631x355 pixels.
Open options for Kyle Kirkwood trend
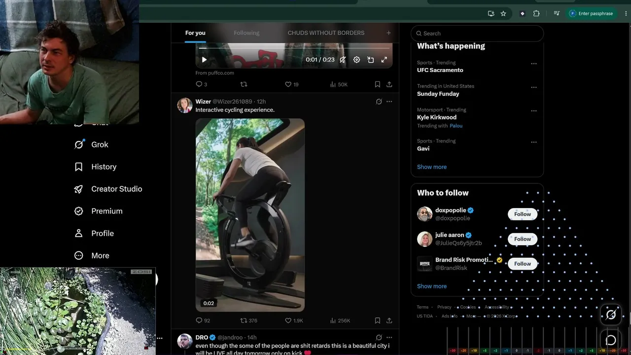point(533,111)
